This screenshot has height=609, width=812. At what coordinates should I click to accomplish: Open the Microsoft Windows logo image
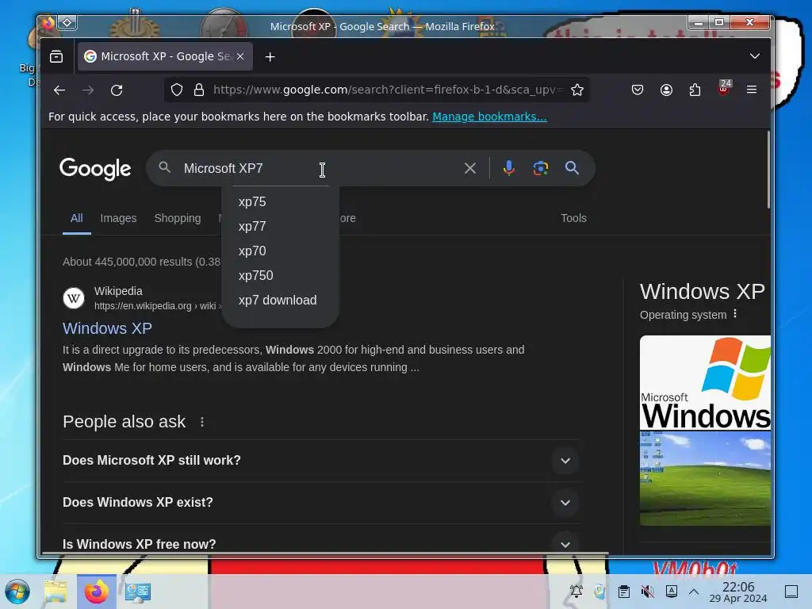pos(705,383)
